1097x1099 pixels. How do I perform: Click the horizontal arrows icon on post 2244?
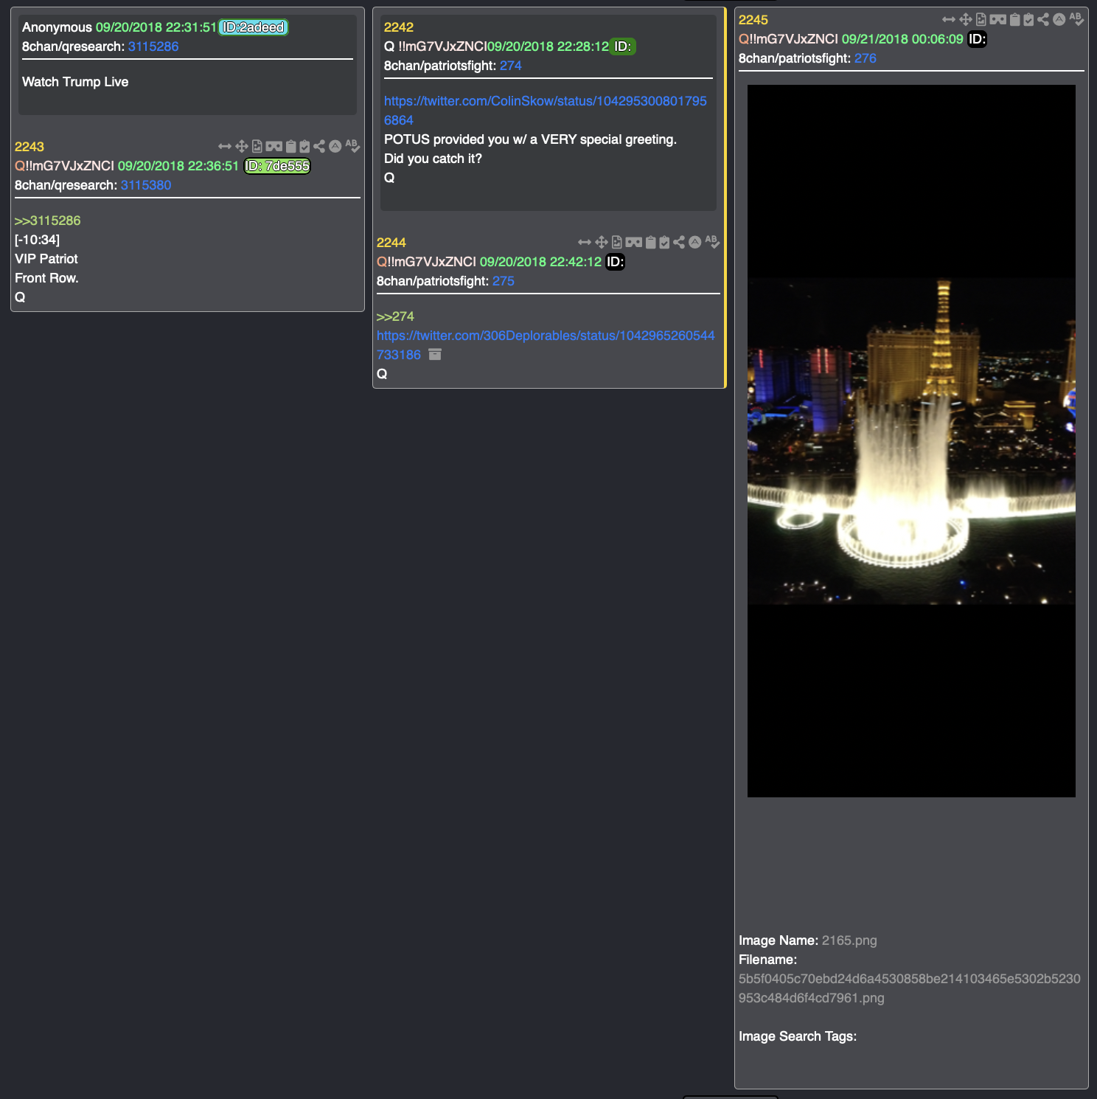pyautogui.click(x=585, y=243)
